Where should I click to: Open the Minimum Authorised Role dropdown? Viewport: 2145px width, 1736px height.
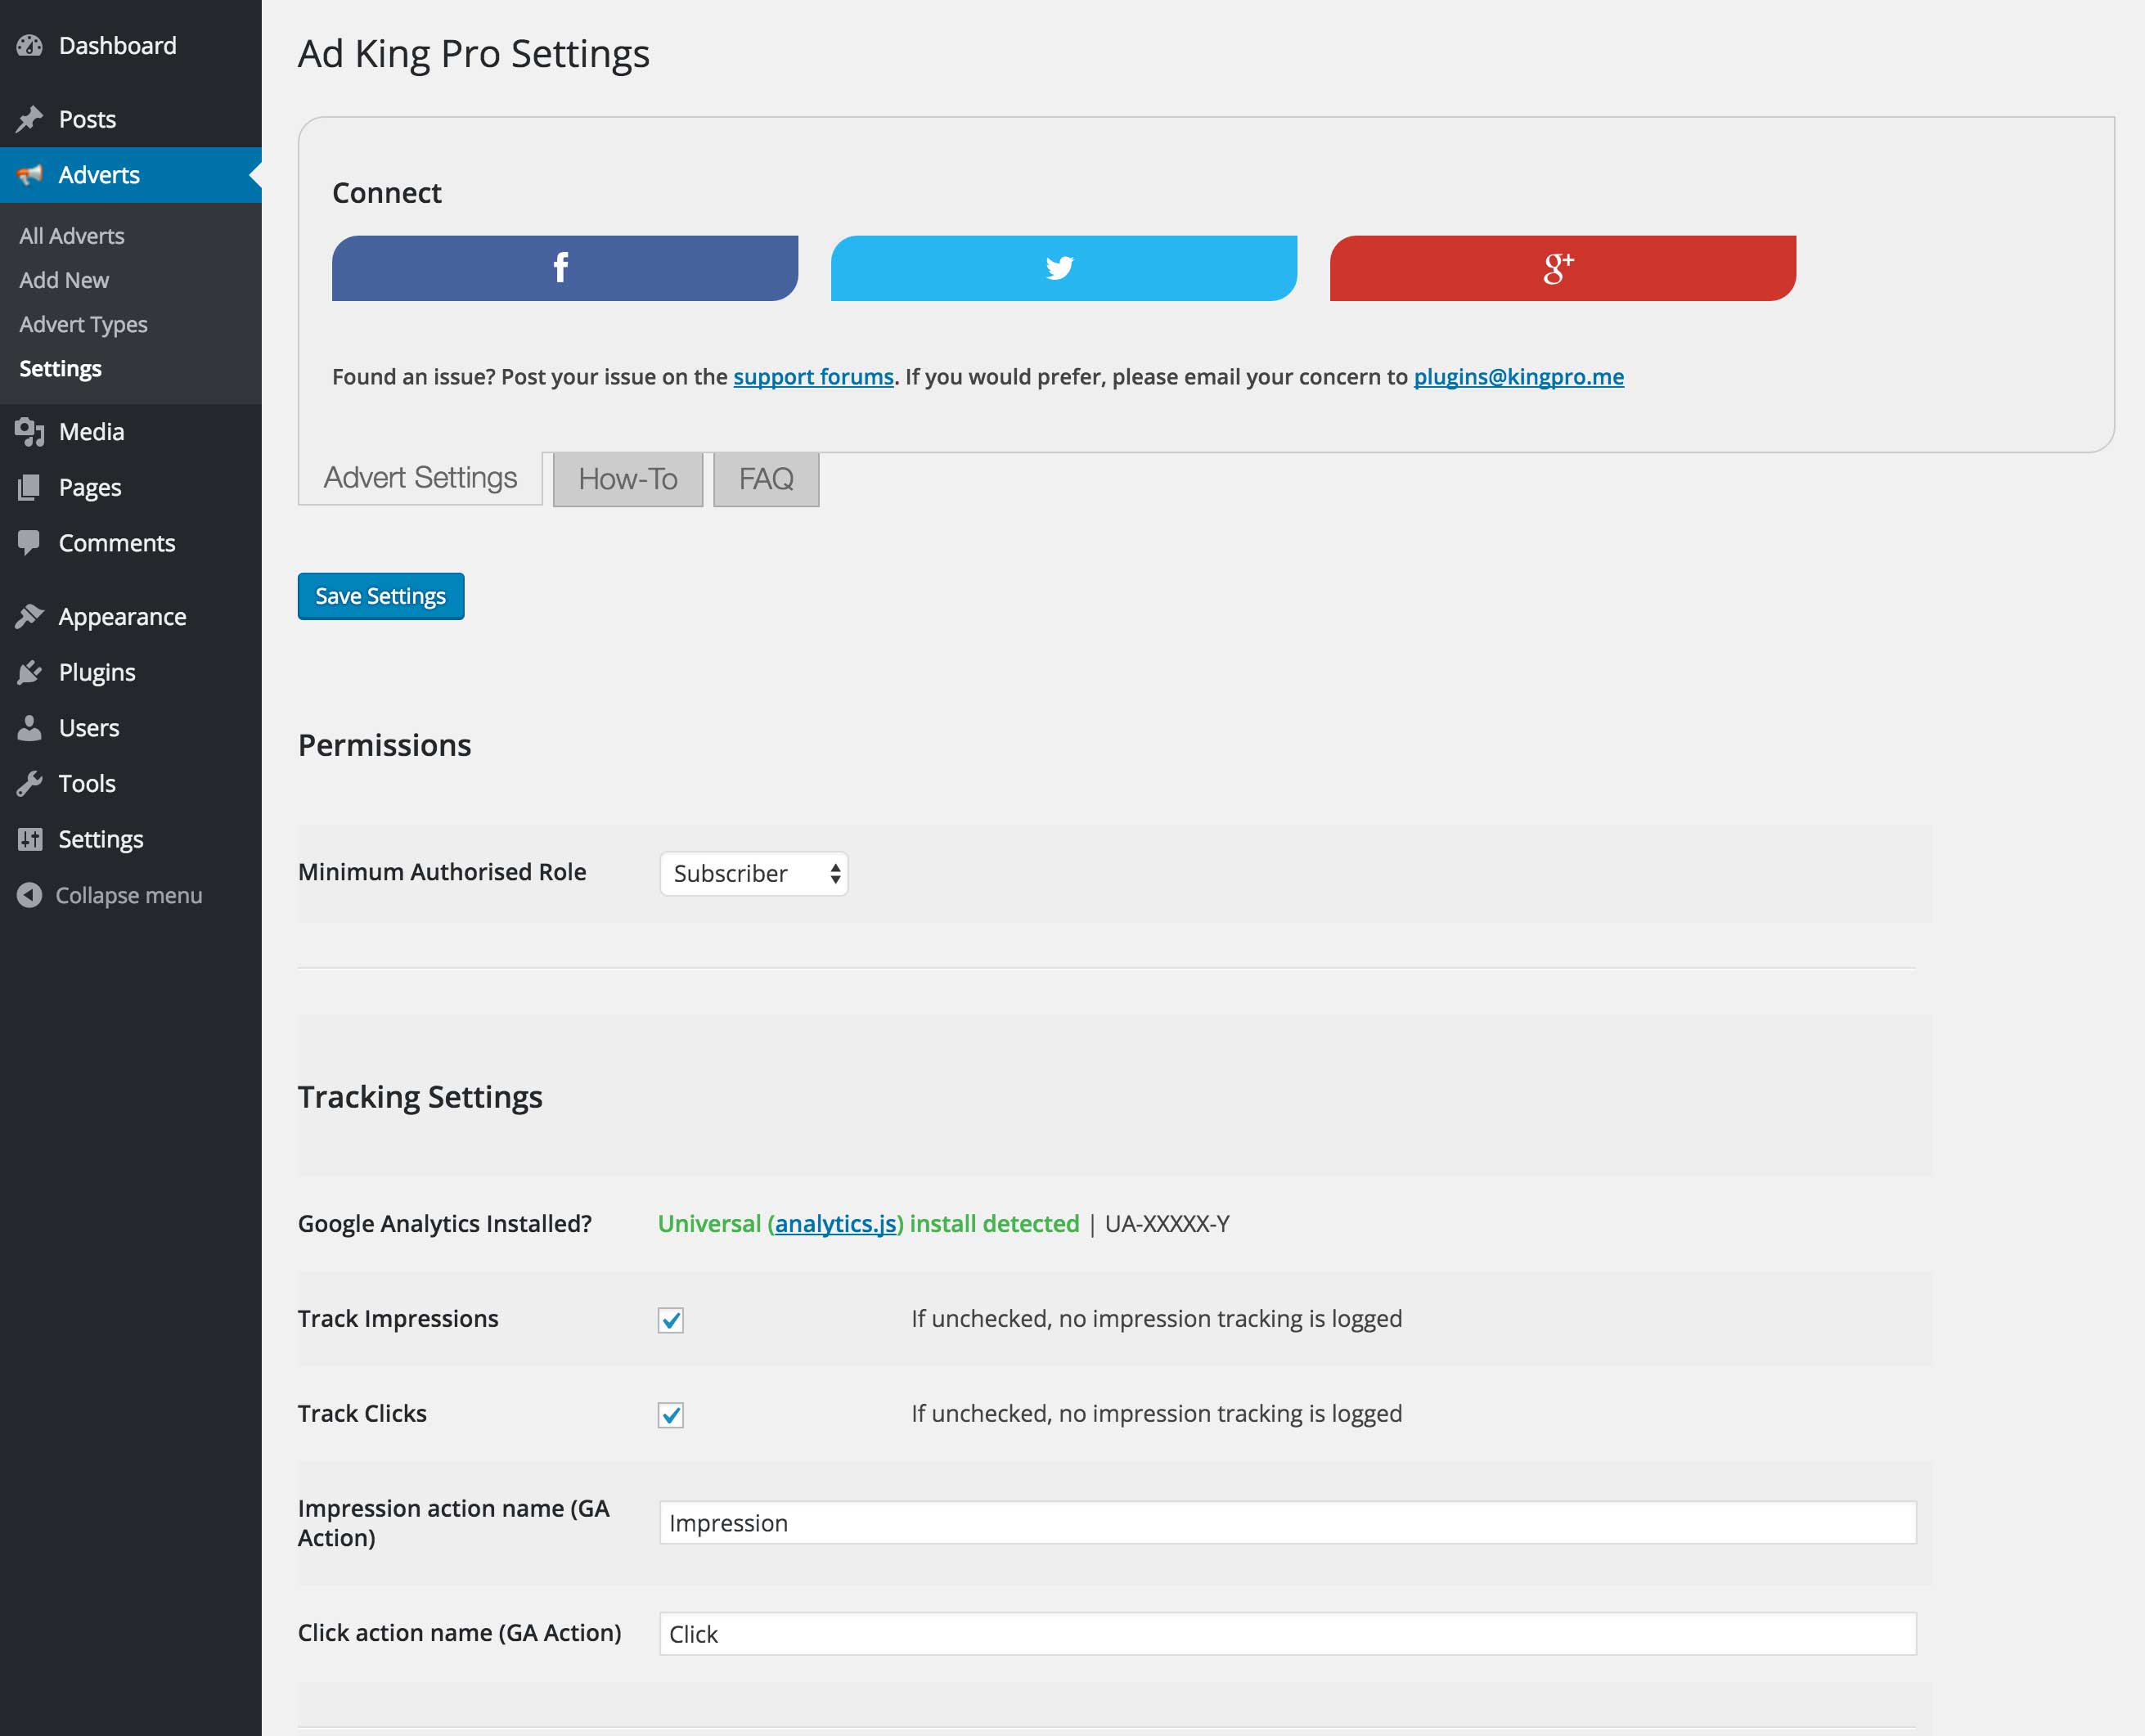(754, 873)
